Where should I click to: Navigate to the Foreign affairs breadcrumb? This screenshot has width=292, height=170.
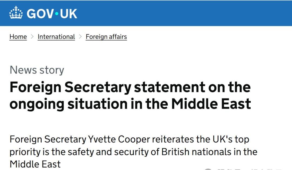[x=106, y=37]
